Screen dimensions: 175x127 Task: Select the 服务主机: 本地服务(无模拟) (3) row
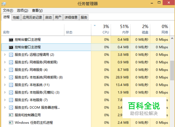pyautogui.click(x=85, y=92)
